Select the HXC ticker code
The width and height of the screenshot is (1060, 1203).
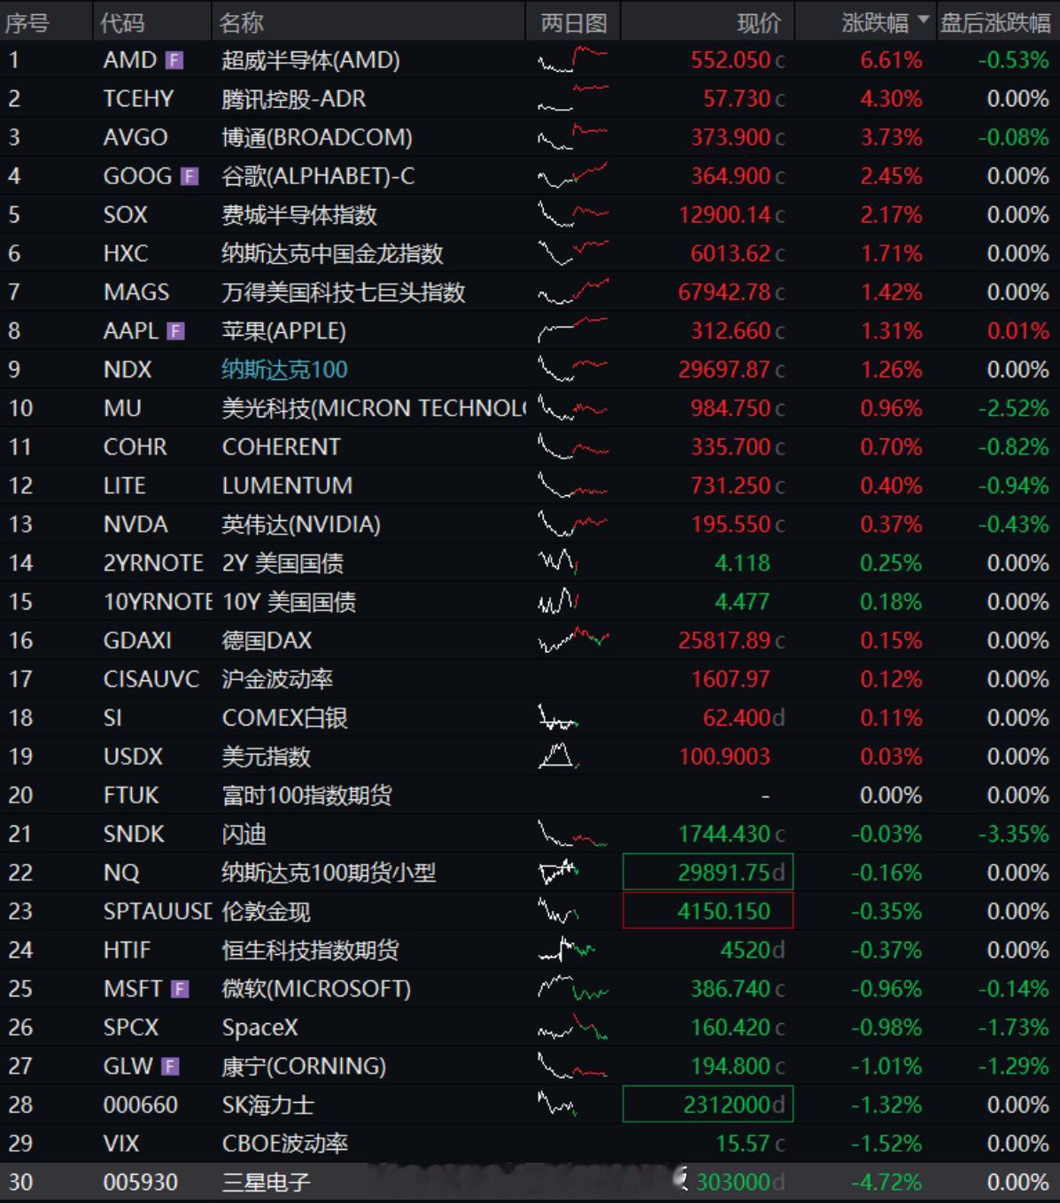tap(126, 253)
